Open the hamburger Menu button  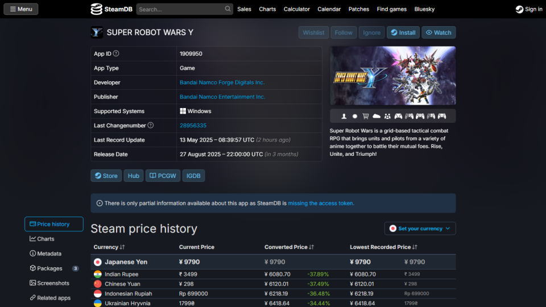[21, 9]
